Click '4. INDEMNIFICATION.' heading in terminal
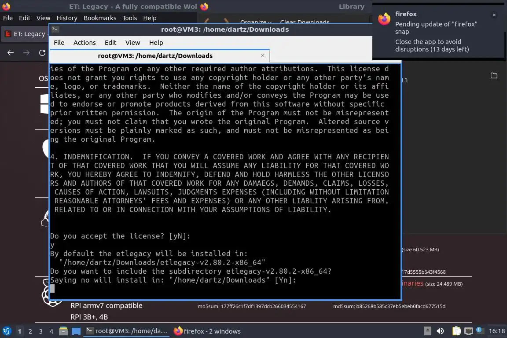Screen dimensions: 507x338 [x=91, y=157]
